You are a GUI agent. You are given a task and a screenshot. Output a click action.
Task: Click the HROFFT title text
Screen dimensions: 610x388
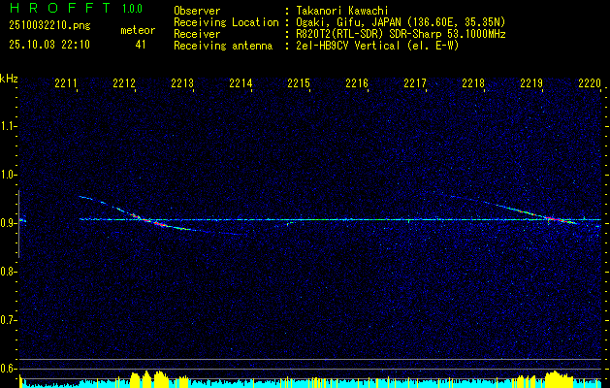[x=60, y=8]
